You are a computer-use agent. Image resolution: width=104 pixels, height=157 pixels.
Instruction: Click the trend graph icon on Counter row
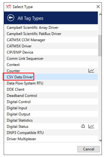(91, 71)
